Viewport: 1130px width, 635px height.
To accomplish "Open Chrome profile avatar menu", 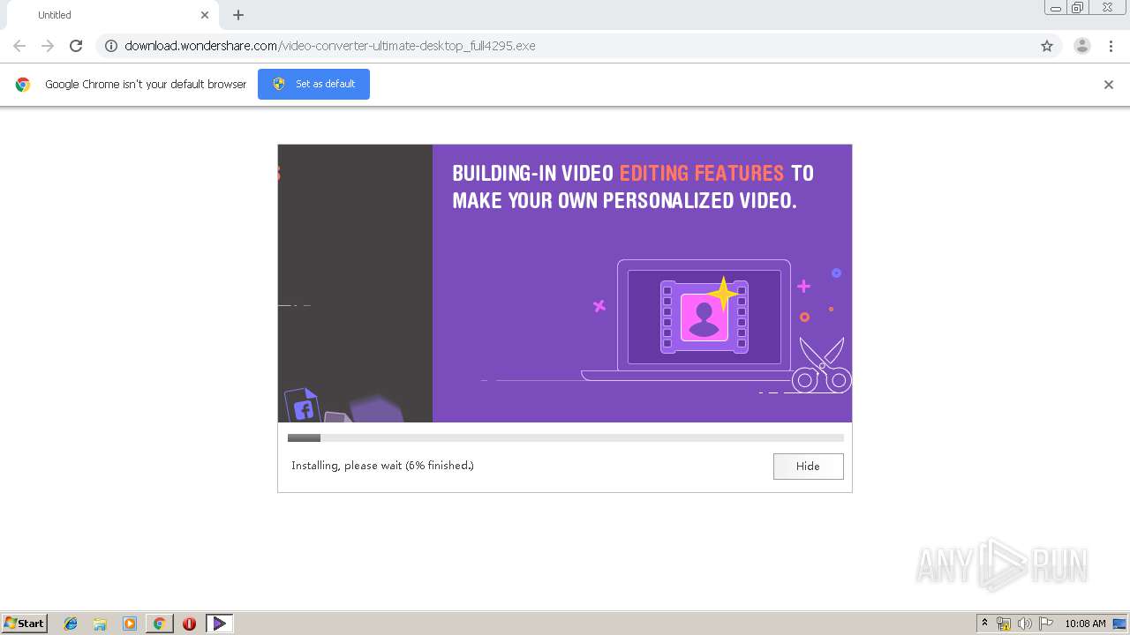I will (1081, 46).
